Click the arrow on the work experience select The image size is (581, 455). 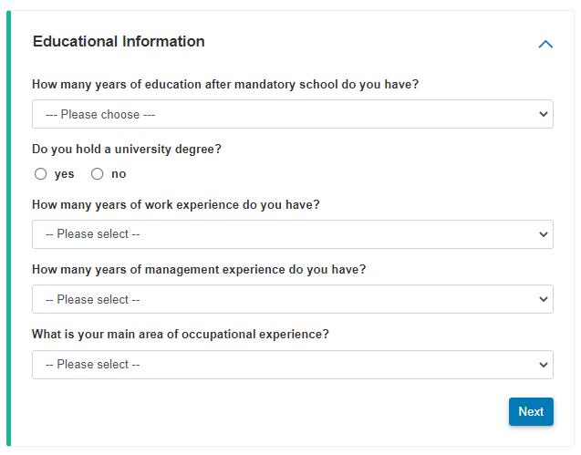click(x=544, y=234)
